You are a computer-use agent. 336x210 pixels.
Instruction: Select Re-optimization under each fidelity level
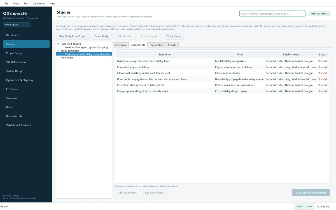point(222,85)
